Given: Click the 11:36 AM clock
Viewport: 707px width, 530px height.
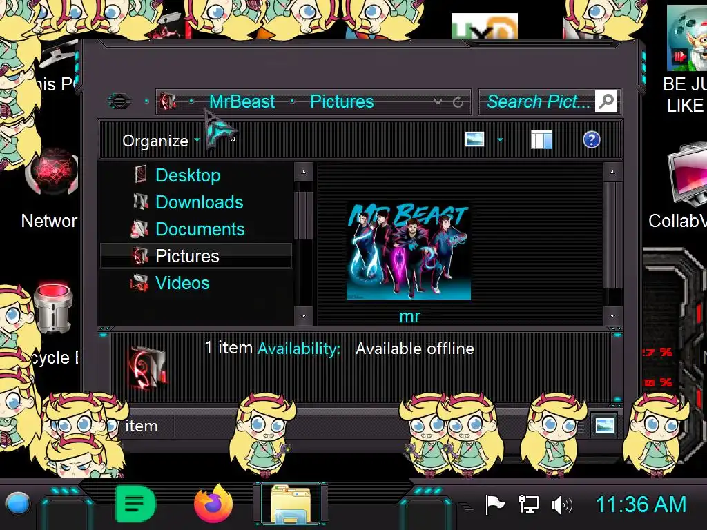Looking at the screenshot, I should tap(641, 504).
